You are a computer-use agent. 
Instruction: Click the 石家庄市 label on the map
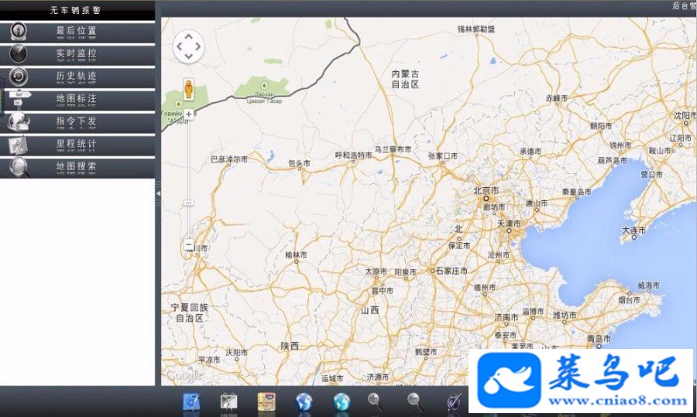[452, 271]
